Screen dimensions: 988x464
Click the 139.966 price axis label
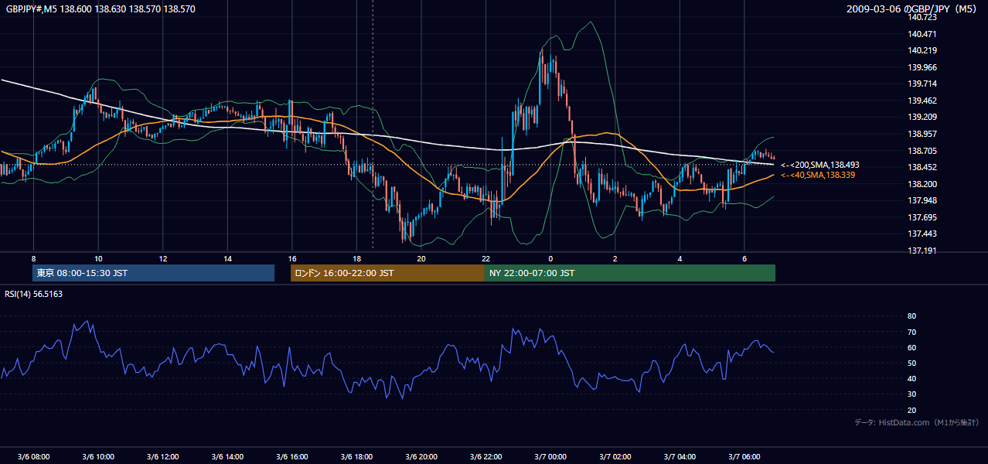(923, 67)
